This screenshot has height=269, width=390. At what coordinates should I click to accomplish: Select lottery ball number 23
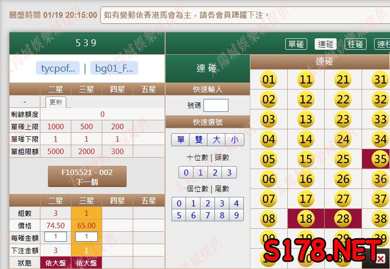tap(343, 119)
